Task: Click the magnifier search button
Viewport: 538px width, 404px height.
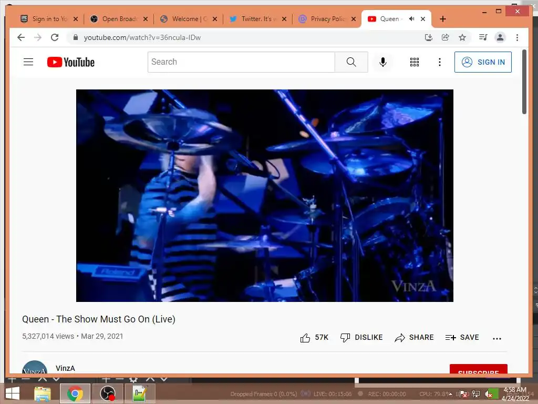Action: click(351, 62)
